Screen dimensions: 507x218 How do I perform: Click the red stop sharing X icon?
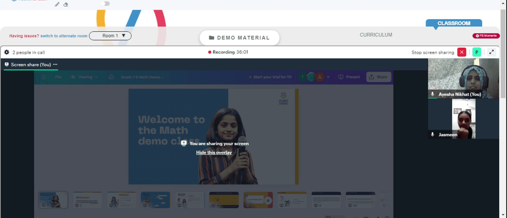pyautogui.click(x=462, y=52)
